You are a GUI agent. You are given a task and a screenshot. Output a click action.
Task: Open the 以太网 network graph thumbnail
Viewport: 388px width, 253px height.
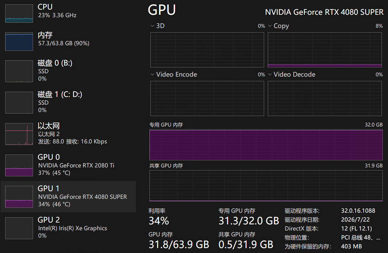tap(19, 134)
